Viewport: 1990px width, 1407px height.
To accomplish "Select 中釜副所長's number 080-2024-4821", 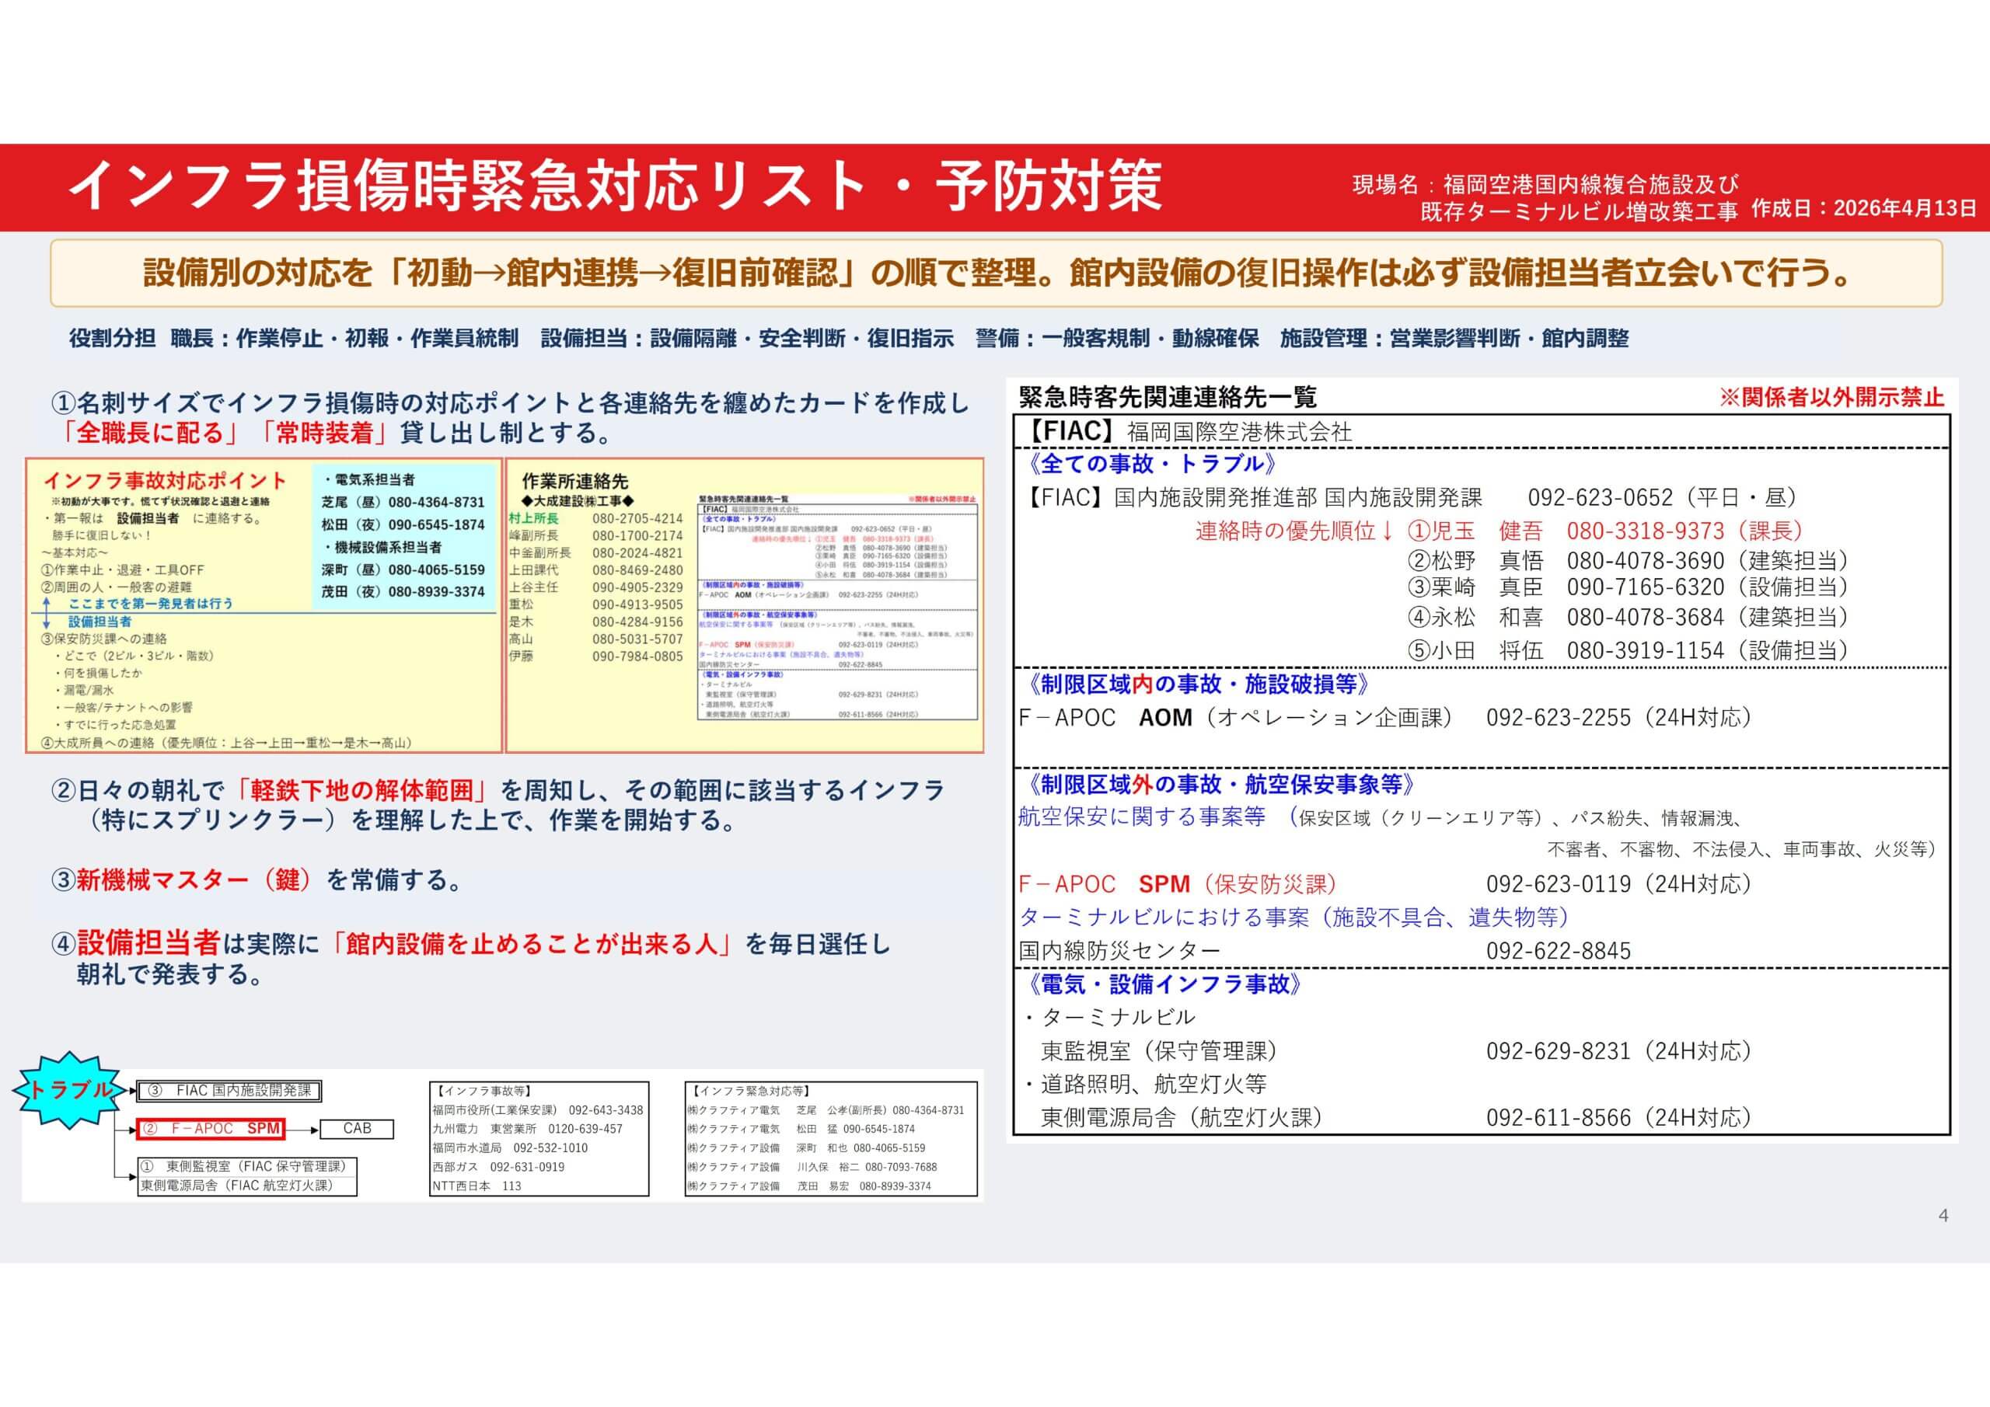I will (638, 552).
